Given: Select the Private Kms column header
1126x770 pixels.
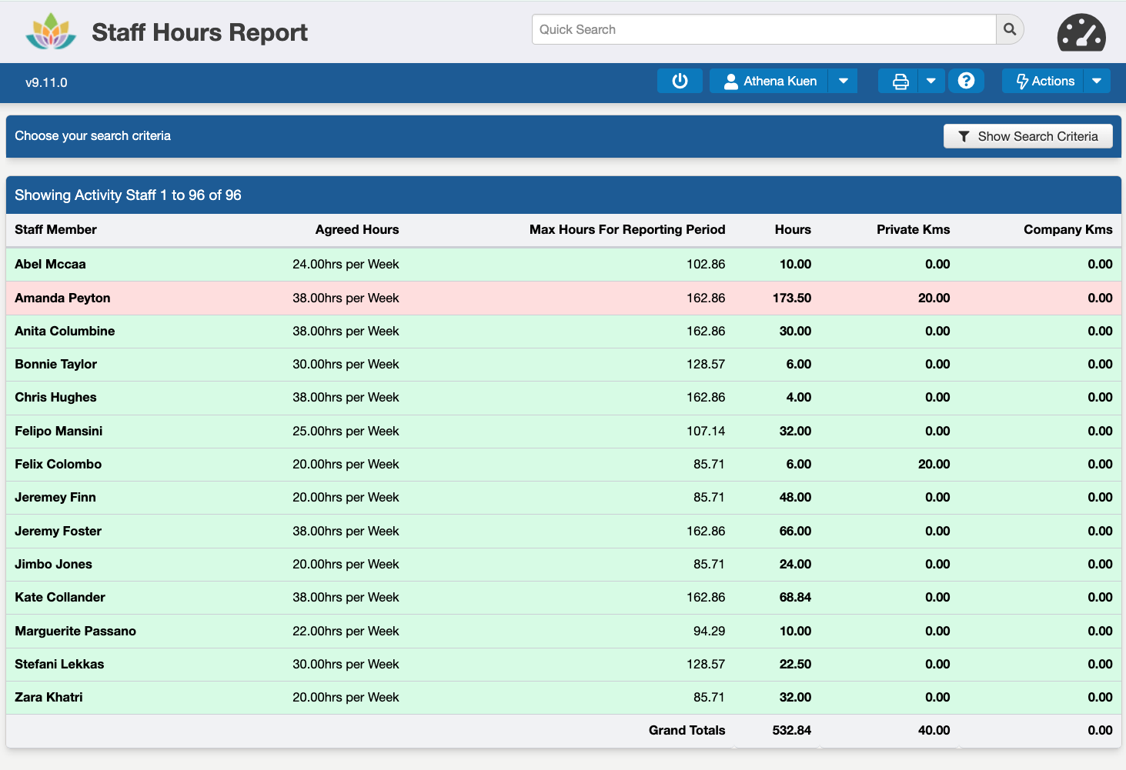Looking at the screenshot, I should [x=913, y=229].
